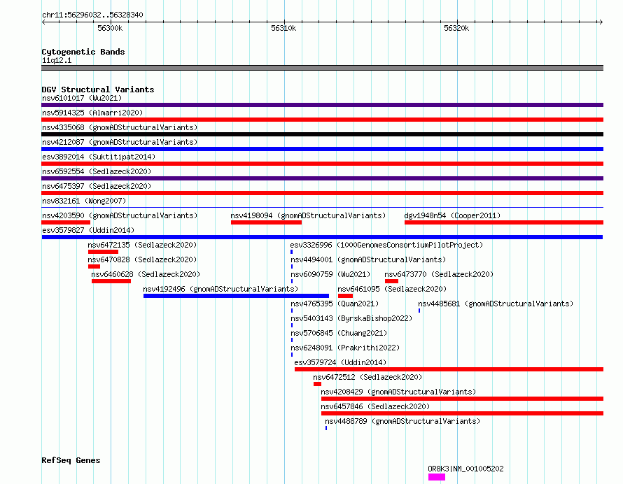Select the gray 11q12.1 cytogenetic band

[322, 68]
